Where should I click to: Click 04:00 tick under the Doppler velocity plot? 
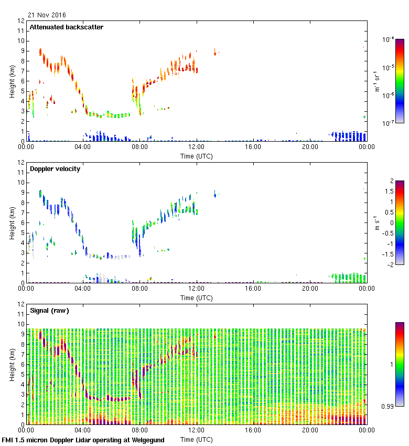[x=83, y=289]
